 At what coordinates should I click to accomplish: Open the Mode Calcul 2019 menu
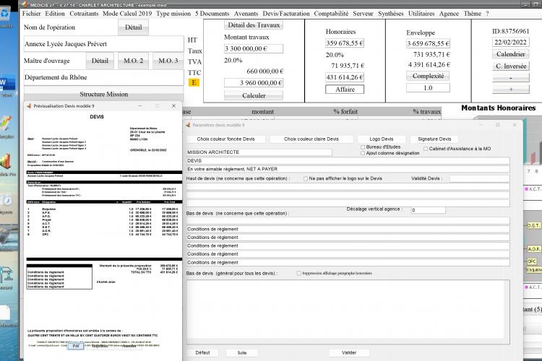pyautogui.click(x=127, y=14)
